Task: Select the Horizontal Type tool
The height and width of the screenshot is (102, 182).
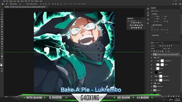Action: [x=2, y=49]
